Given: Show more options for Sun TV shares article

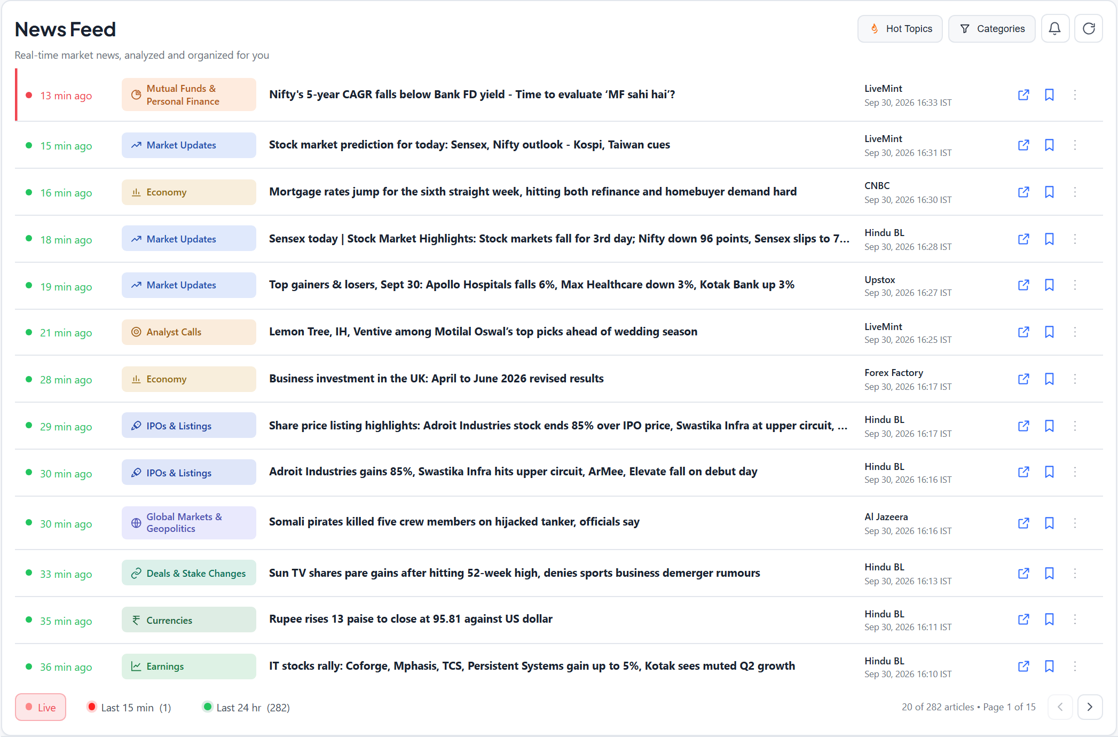Looking at the screenshot, I should 1075,574.
